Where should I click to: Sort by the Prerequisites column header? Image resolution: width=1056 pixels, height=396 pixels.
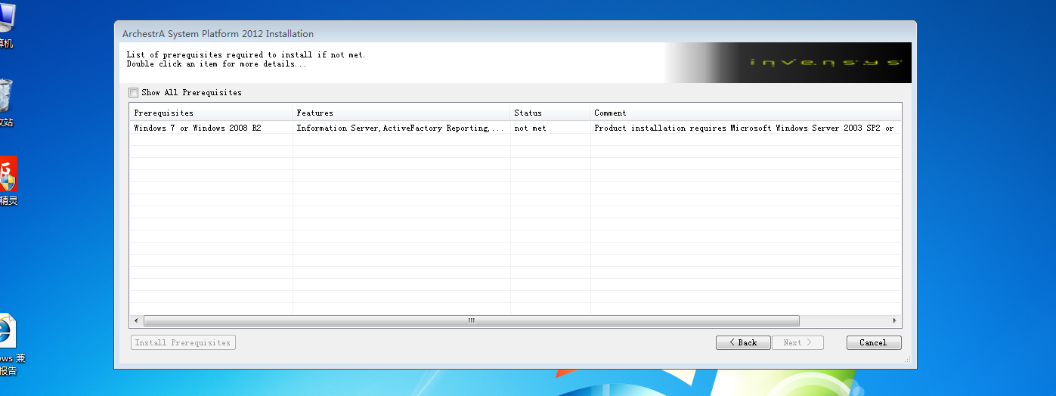(211, 113)
